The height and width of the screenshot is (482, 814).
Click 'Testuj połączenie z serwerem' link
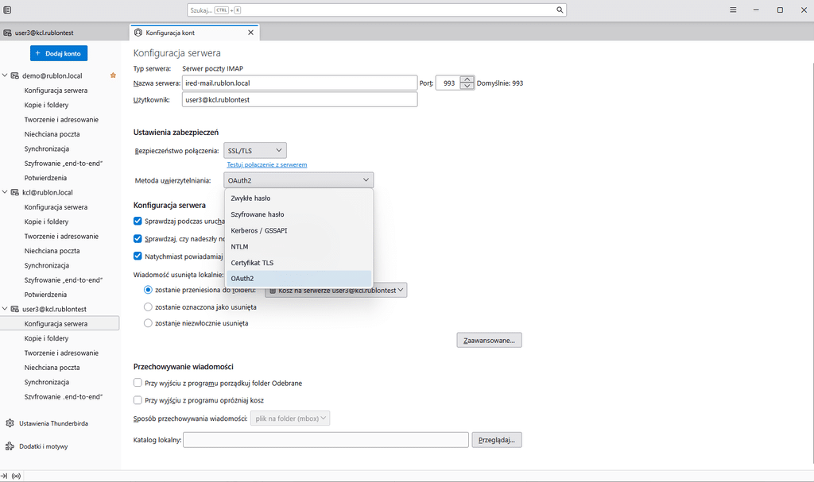tap(267, 164)
